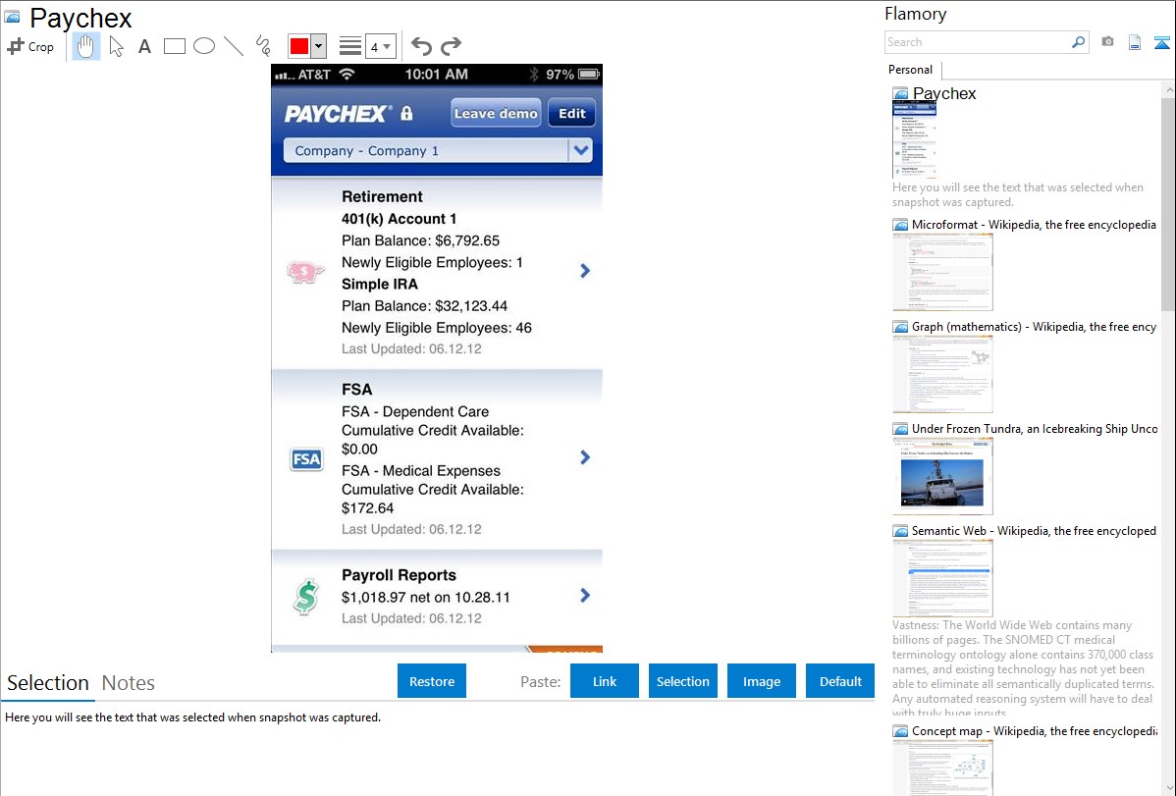Switch to the Personal tab

pyautogui.click(x=911, y=70)
